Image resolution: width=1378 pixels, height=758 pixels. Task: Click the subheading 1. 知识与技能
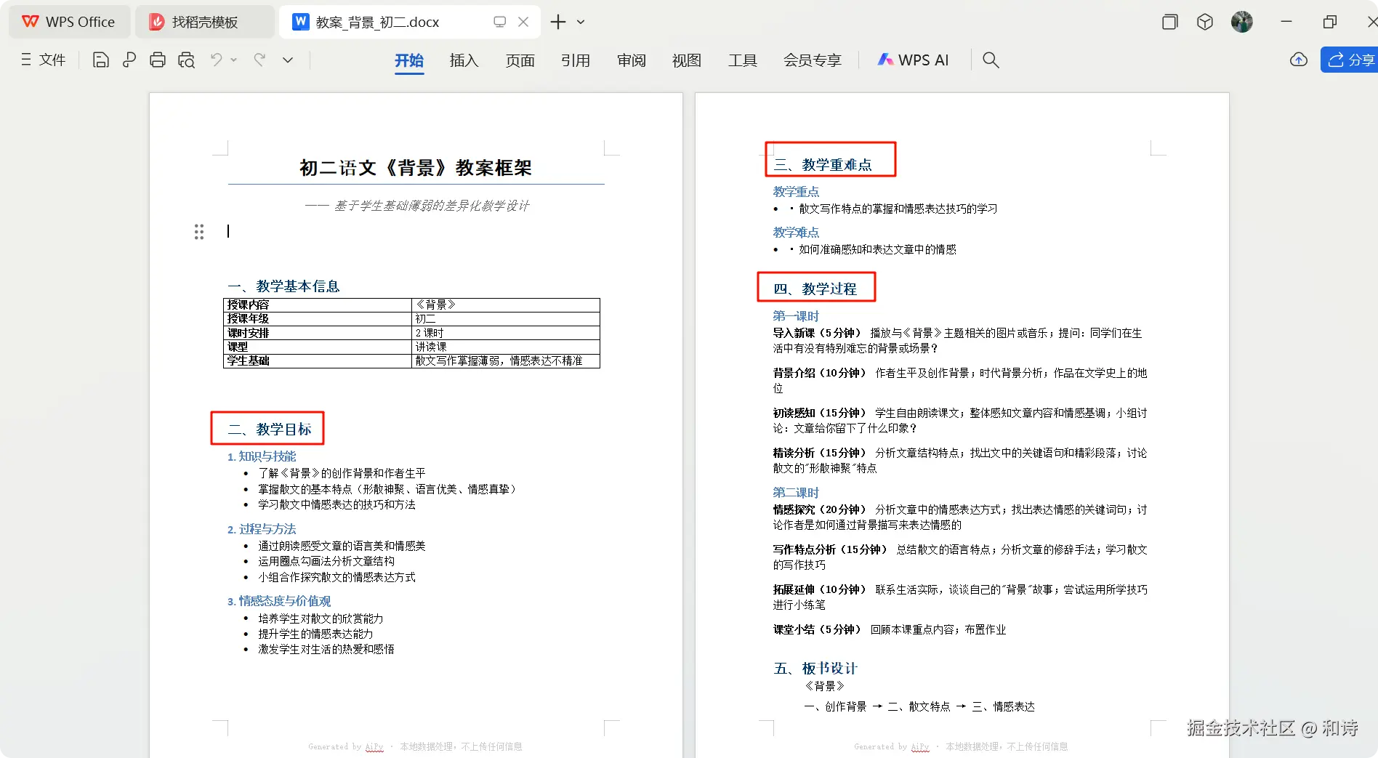262,456
